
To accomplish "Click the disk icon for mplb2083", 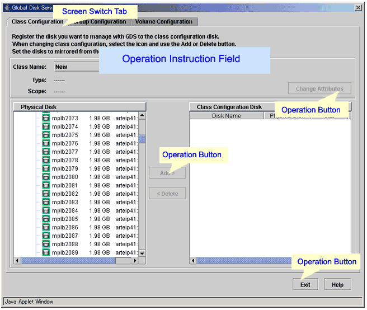I will pos(46,202).
